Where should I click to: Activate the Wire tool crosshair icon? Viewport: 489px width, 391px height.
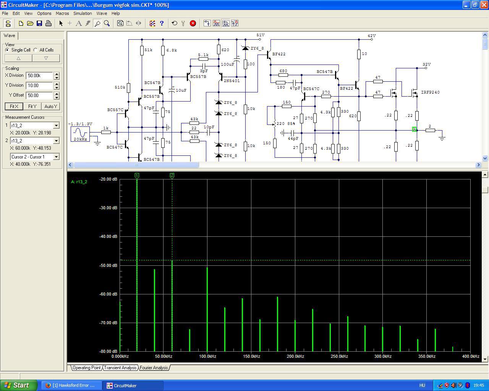(x=70, y=23)
